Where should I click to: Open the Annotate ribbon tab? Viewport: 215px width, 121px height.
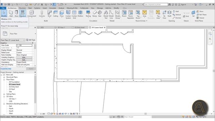[x=53, y=8]
